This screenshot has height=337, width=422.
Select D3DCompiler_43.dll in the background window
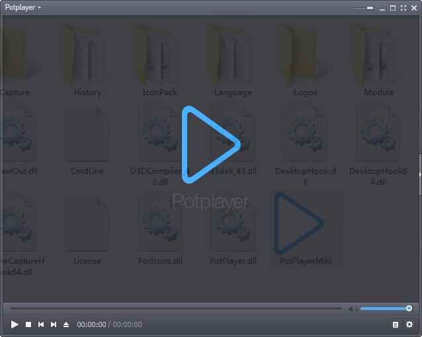[x=160, y=146]
